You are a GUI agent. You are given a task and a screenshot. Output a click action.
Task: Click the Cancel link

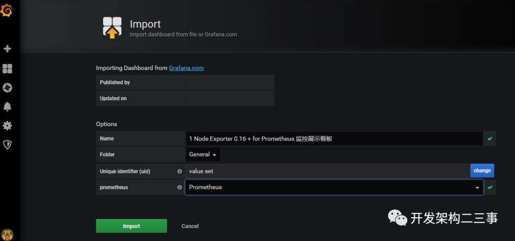pyautogui.click(x=190, y=226)
